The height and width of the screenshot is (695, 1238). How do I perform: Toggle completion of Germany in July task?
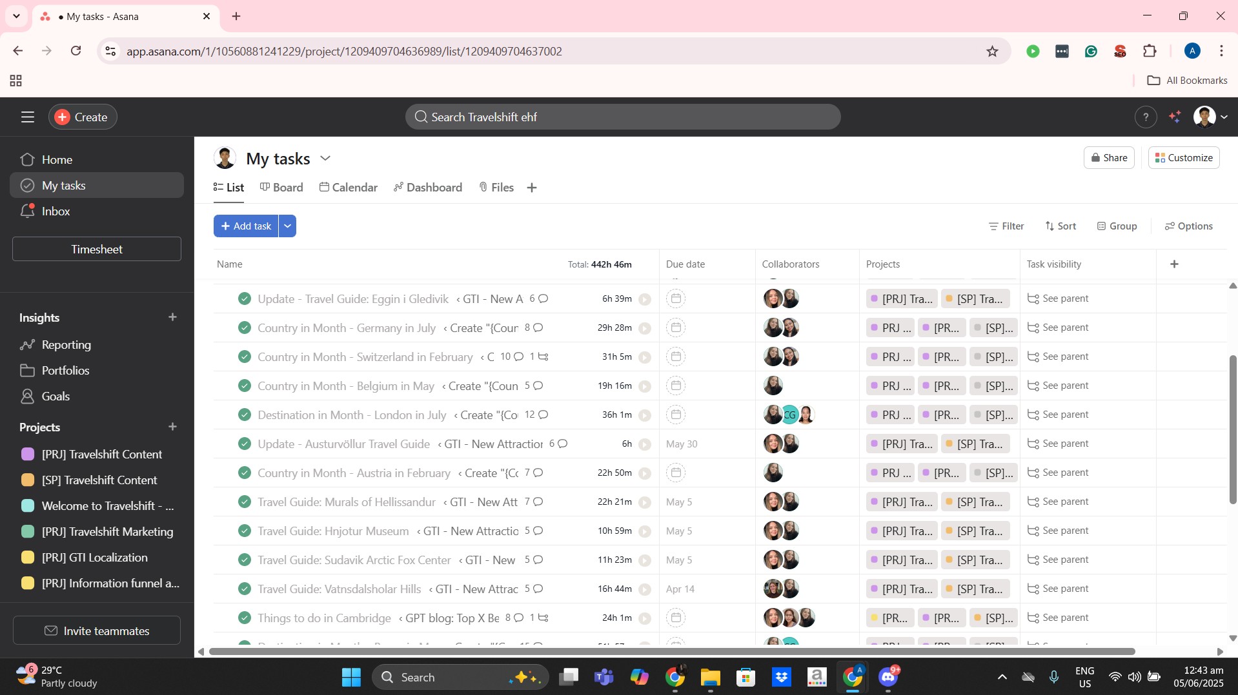tap(244, 328)
